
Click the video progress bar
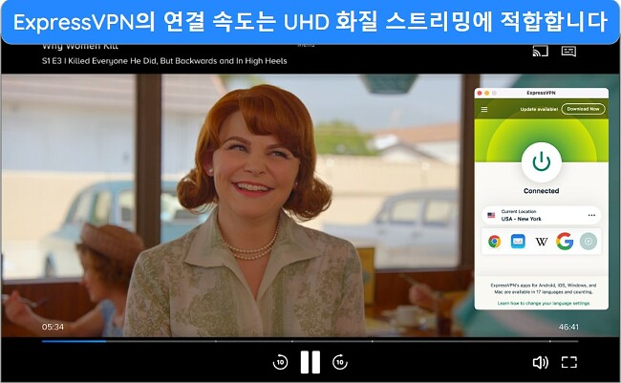[x=310, y=341]
